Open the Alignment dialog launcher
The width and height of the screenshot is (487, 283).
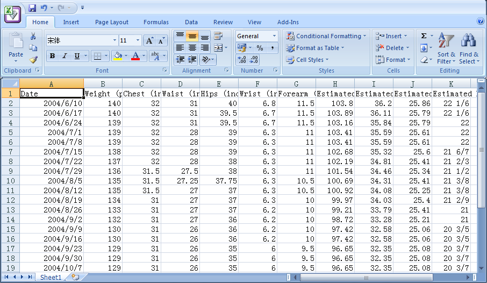(227, 70)
